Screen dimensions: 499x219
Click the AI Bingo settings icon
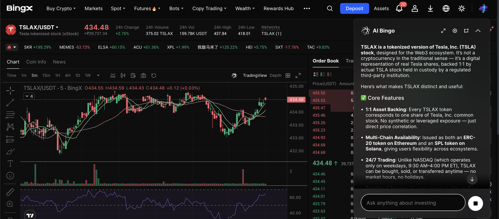click(x=455, y=31)
